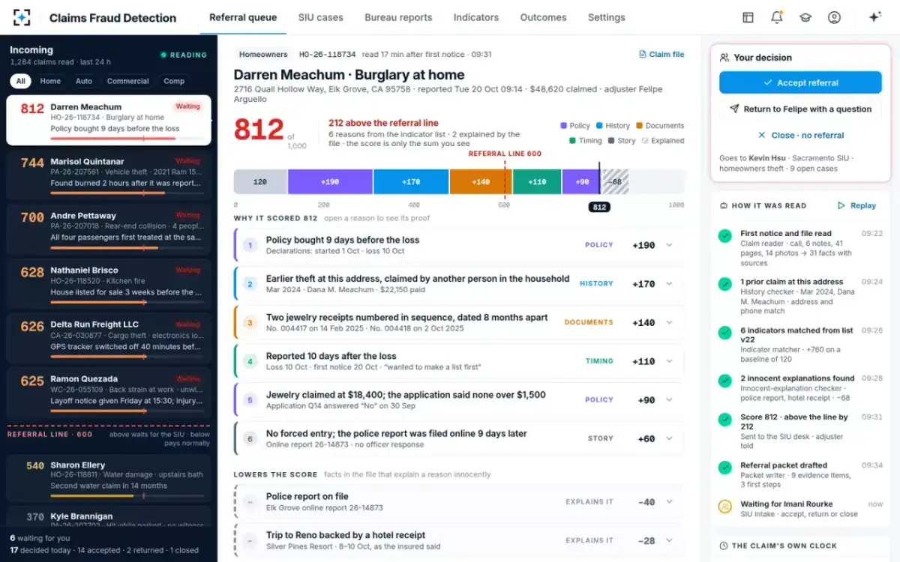Click check icon for First notice and file read
This screenshot has height=562, width=900.
[724, 236]
